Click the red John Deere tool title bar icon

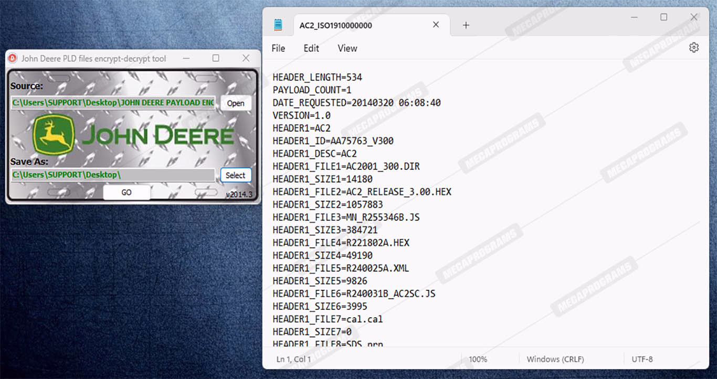click(x=13, y=58)
